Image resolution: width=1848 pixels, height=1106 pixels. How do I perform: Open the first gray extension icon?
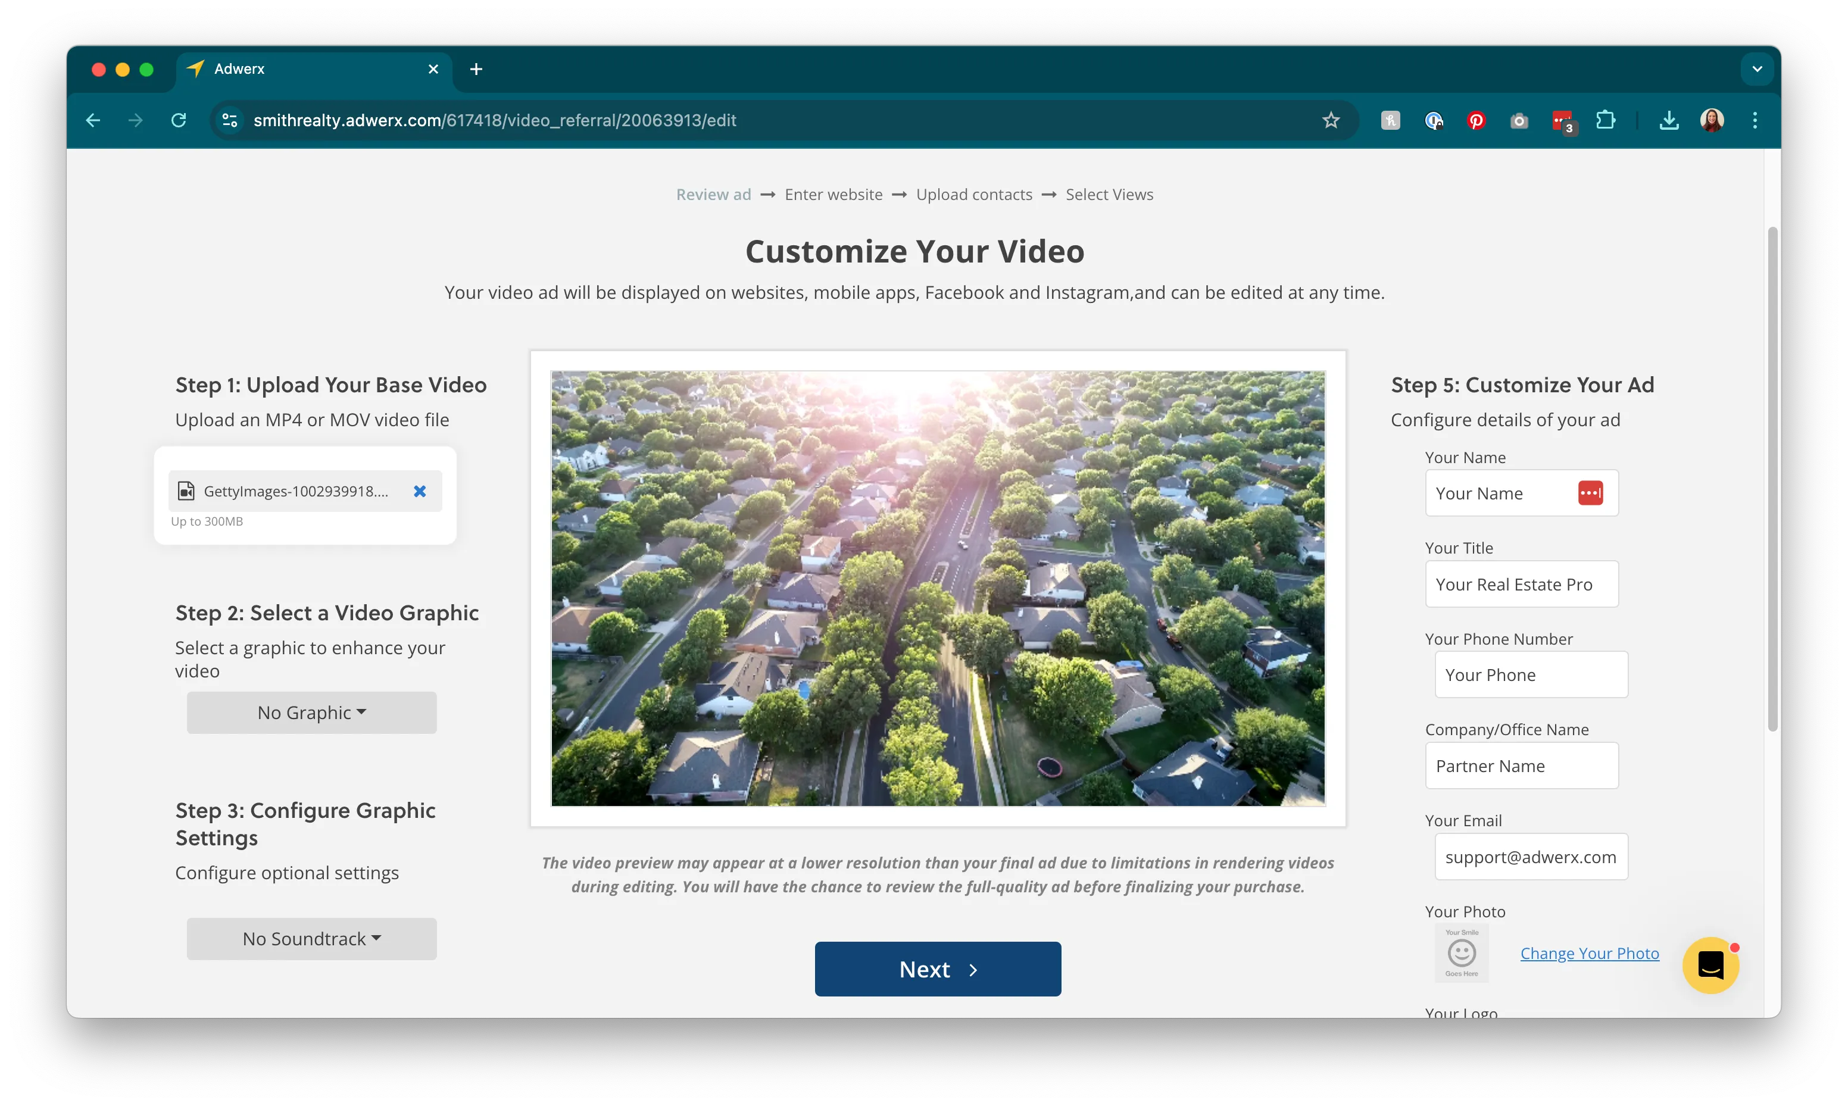[x=1391, y=120]
